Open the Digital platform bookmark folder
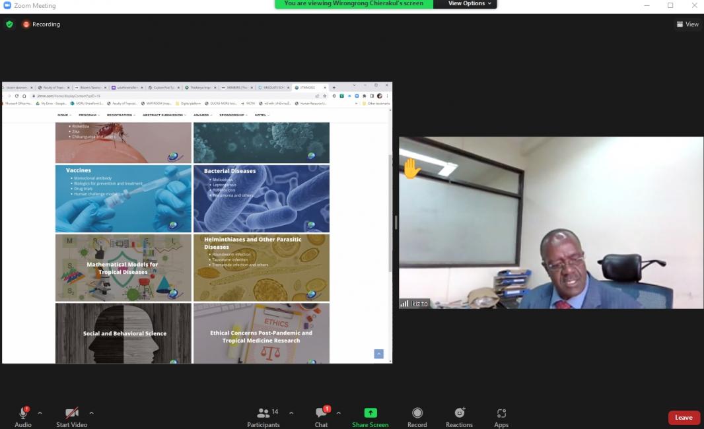Image resolution: width=704 pixels, height=429 pixels. coord(188,103)
